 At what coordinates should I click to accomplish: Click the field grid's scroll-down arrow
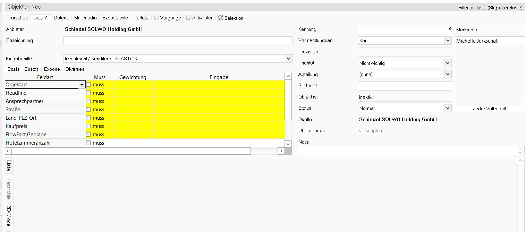[288, 143]
